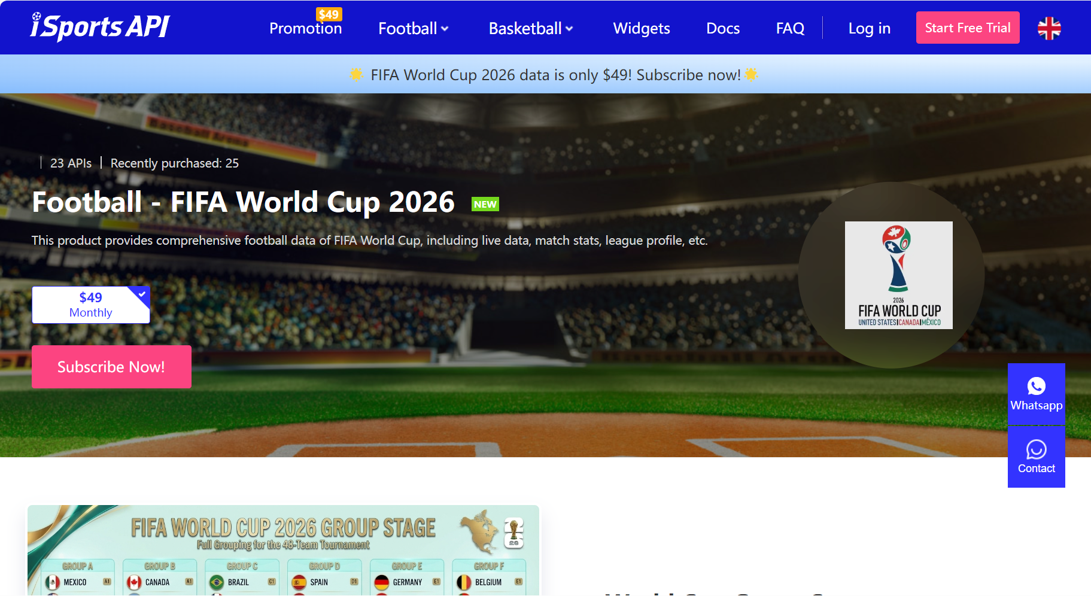Click the FIFA World Cup 2026 logo image
This screenshot has height=596, width=1091.
coord(898,275)
